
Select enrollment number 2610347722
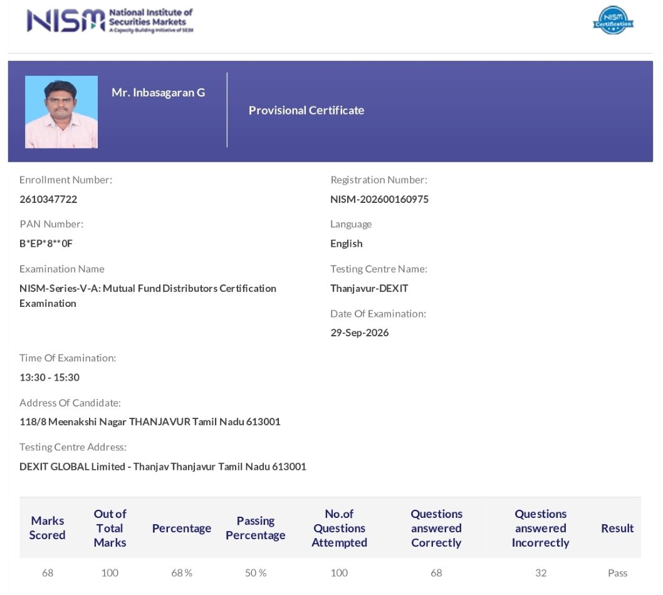point(48,199)
